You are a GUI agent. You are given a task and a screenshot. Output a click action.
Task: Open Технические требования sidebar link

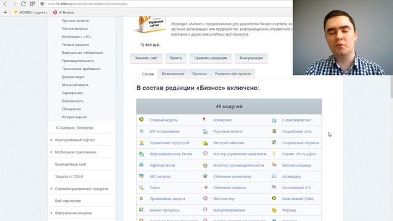click(81, 69)
